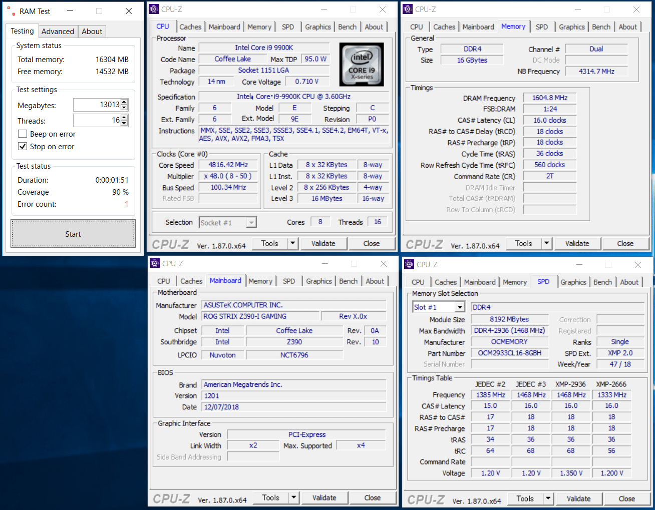Click the Core Speed value '4816.42 MHz'

pos(228,165)
